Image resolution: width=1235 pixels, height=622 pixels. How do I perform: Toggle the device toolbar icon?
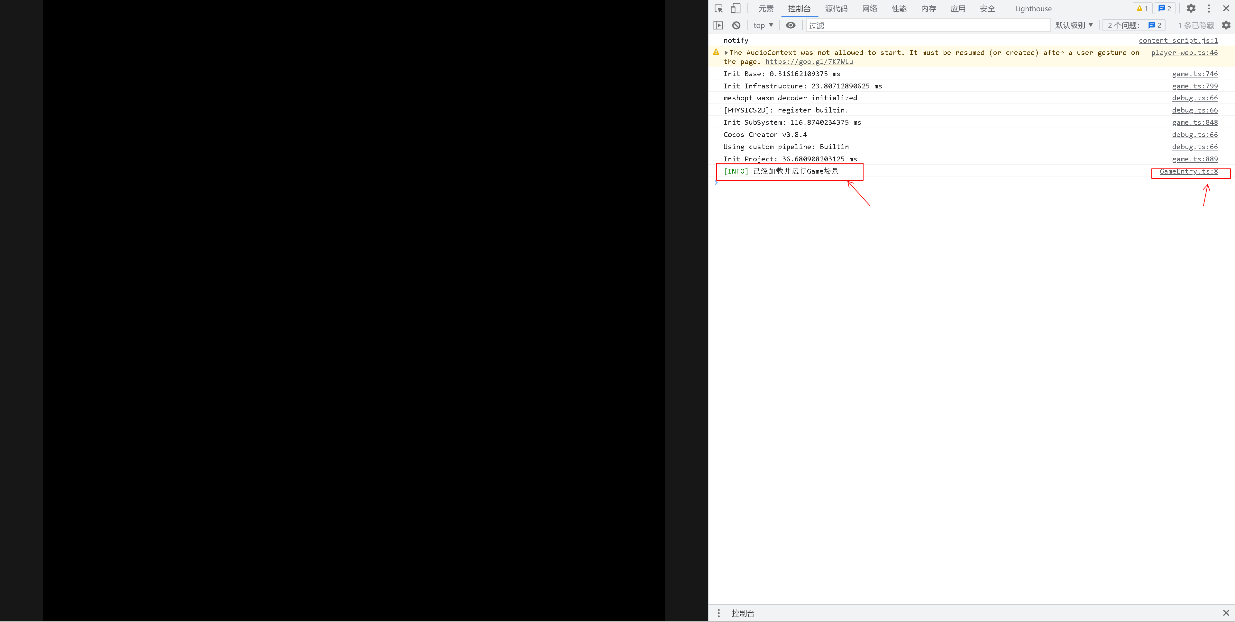click(736, 9)
